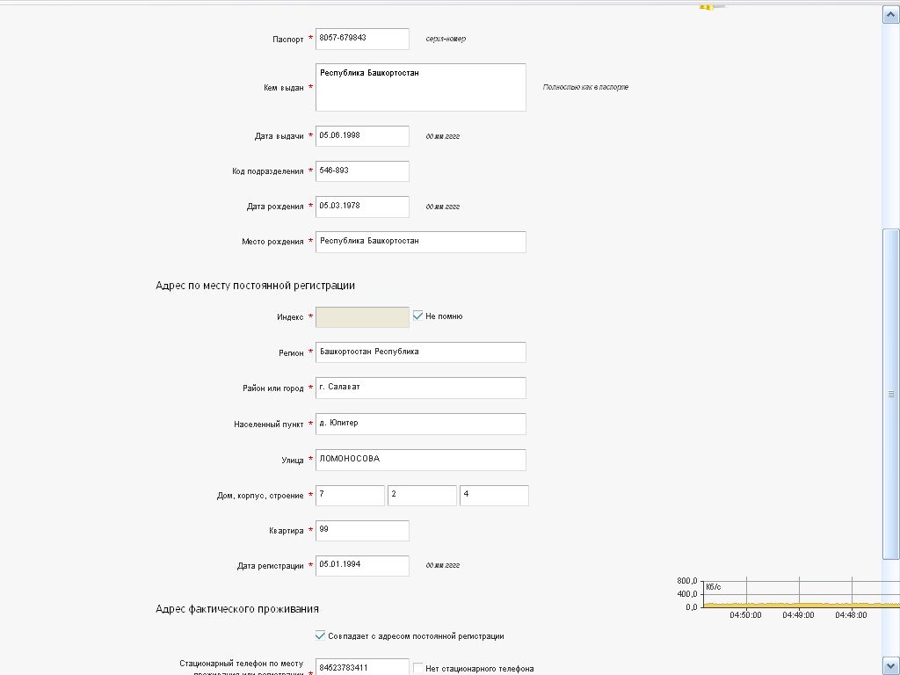Enable the 'Нет стационарного телефона' checkbox
The width and height of the screenshot is (900, 675).
point(418,668)
